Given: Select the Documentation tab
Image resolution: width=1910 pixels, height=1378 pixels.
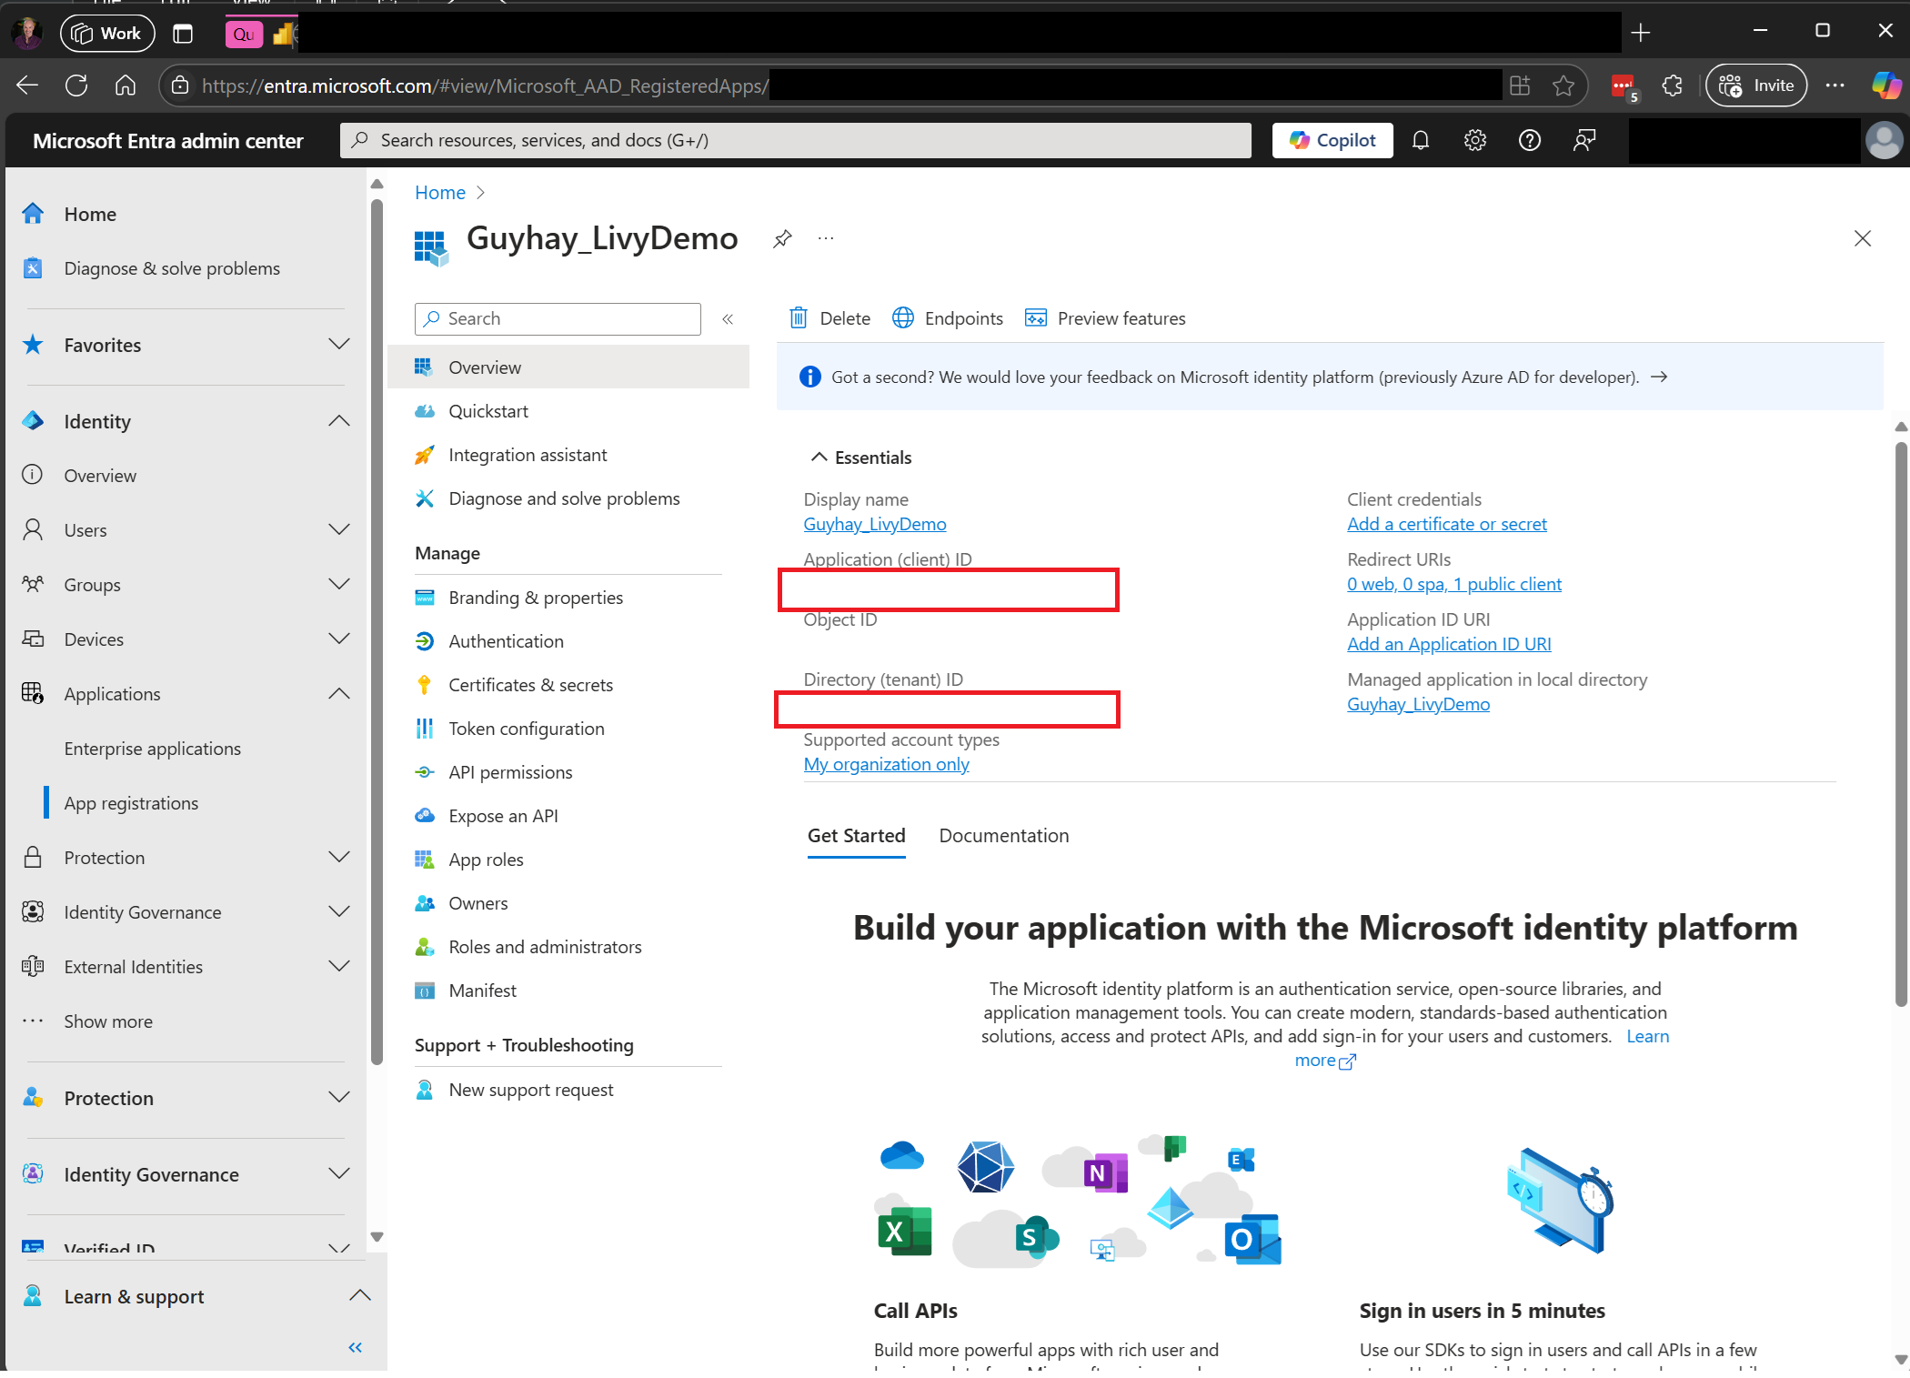Looking at the screenshot, I should click(x=1004, y=835).
